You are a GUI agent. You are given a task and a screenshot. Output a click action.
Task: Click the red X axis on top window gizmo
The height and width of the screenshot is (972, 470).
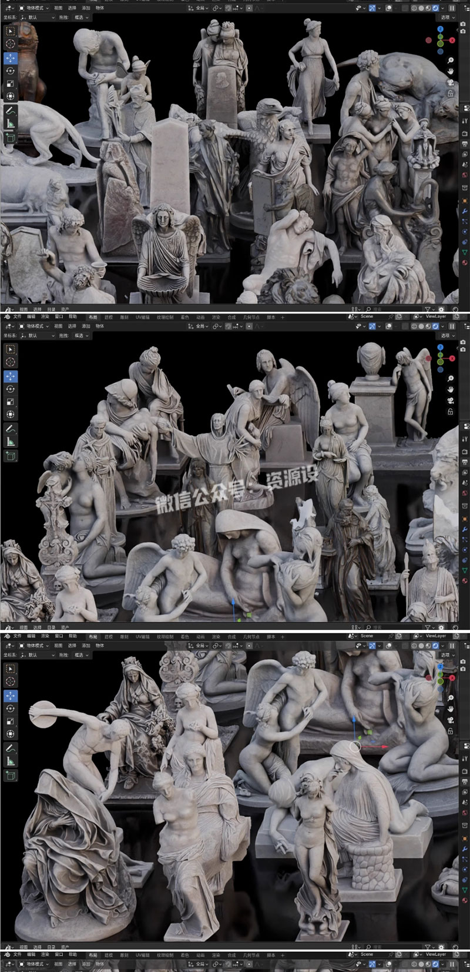click(452, 41)
